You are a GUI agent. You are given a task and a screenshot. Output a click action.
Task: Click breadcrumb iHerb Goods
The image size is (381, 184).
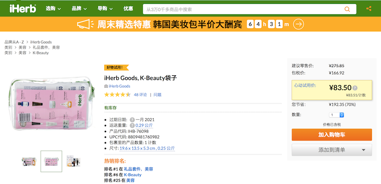click(x=41, y=42)
